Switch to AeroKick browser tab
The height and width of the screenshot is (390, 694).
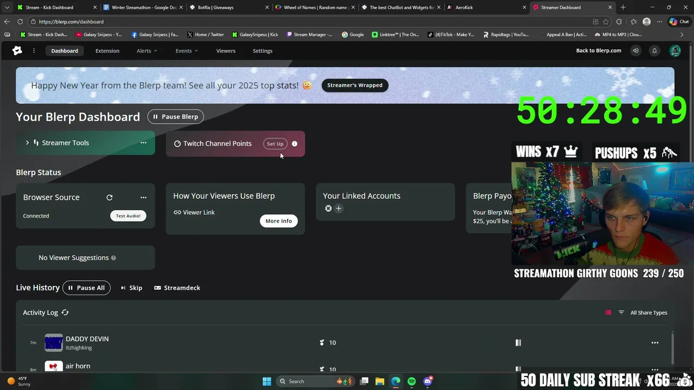485,7
